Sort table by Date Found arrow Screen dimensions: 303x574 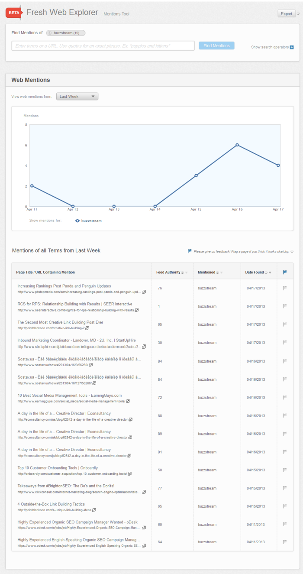tap(270, 273)
